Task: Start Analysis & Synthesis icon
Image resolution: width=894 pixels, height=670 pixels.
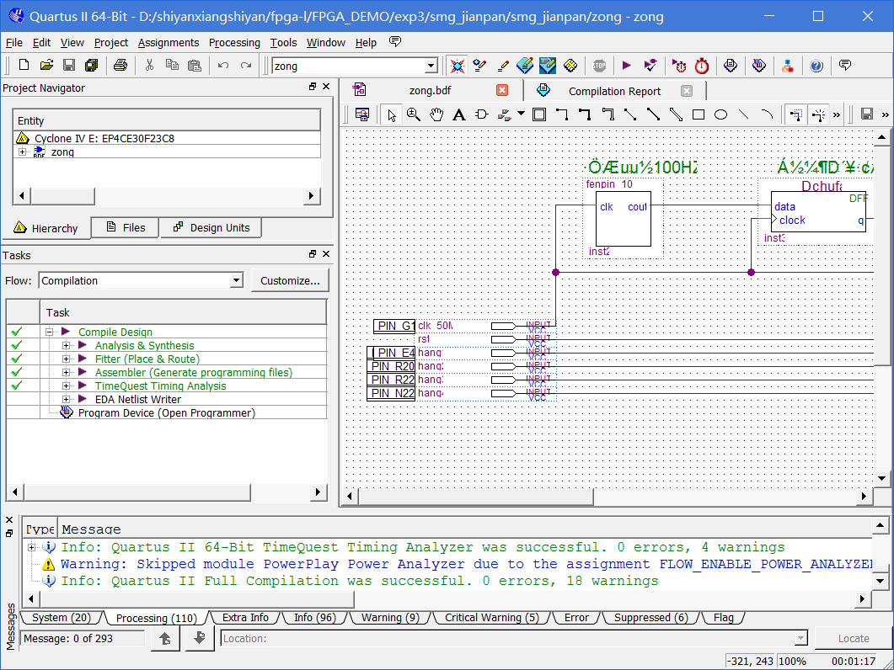Action: (650, 66)
